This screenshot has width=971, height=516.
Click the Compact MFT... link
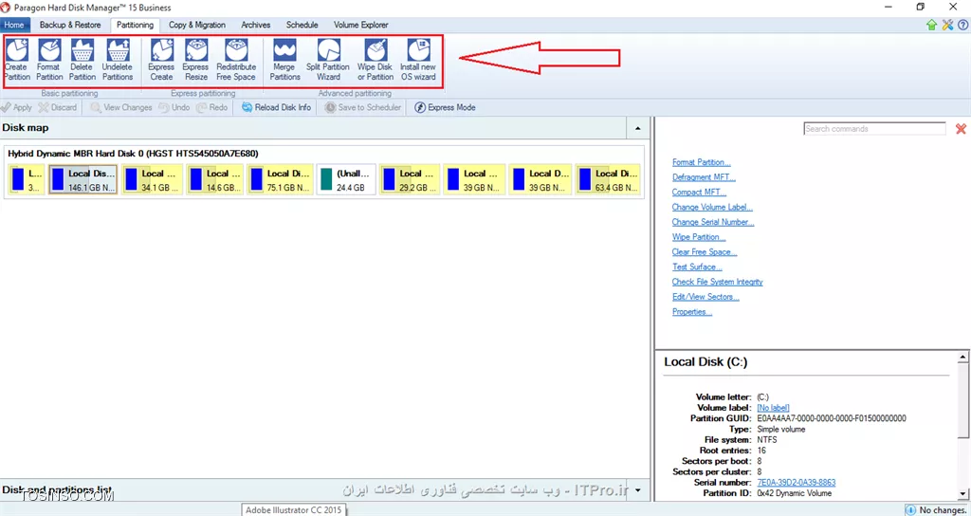tap(699, 192)
